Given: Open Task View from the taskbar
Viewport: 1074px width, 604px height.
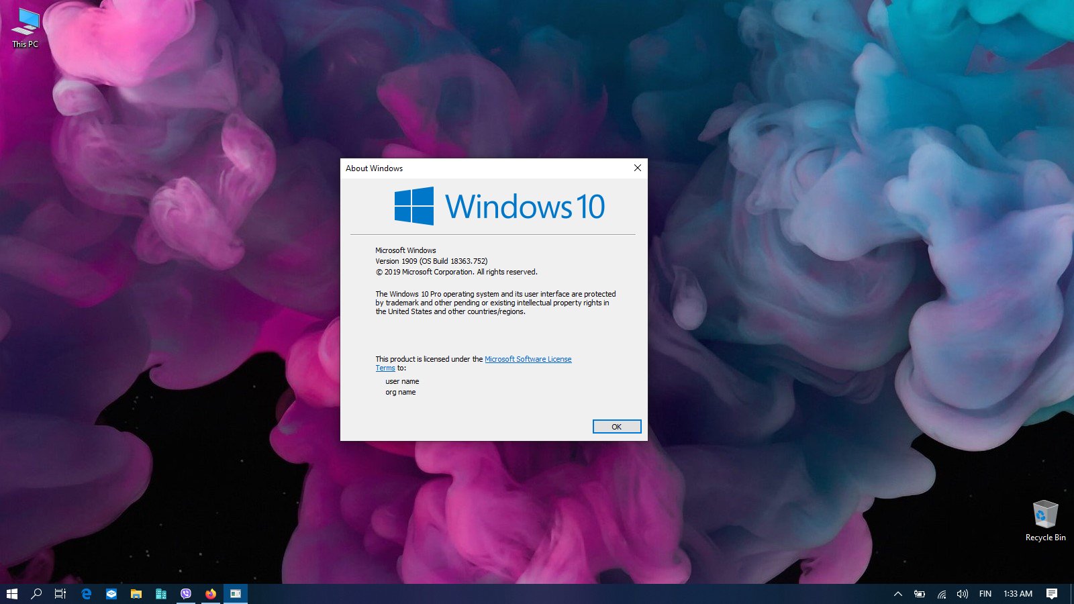Looking at the screenshot, I should [x=60, y=594].
